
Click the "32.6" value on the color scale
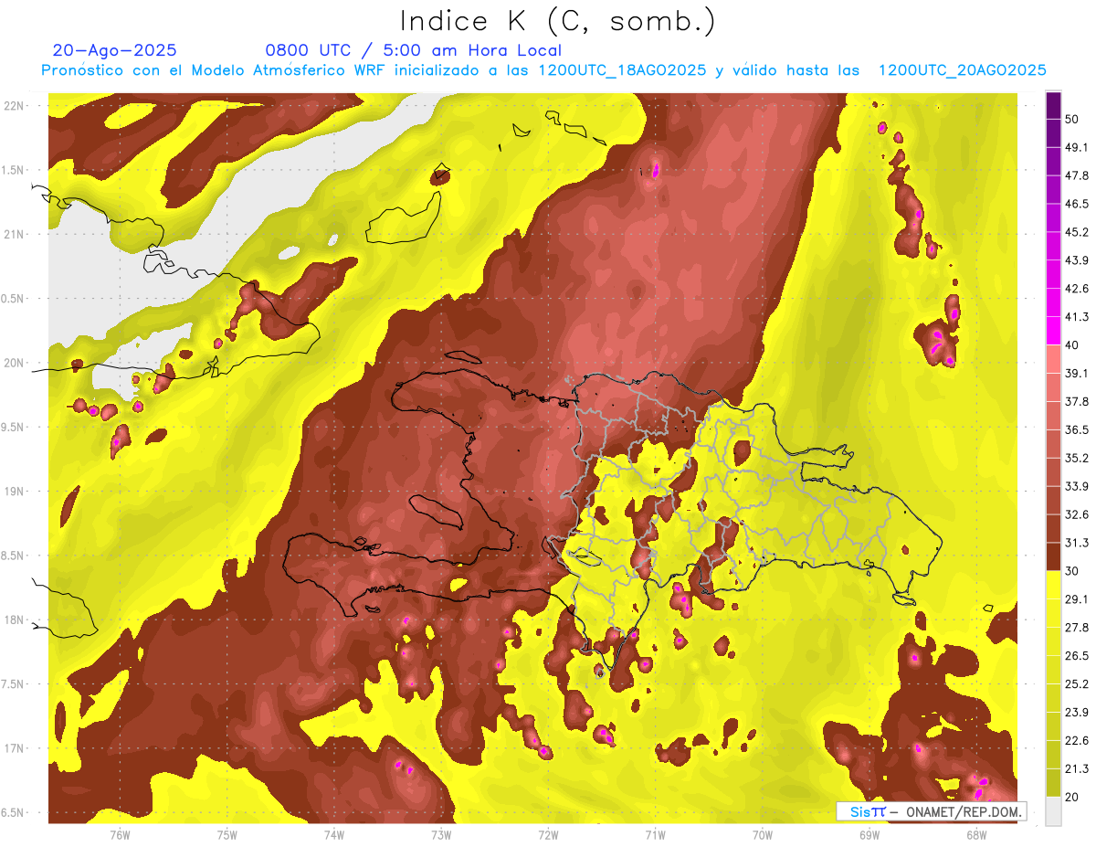coord(1077,514)
